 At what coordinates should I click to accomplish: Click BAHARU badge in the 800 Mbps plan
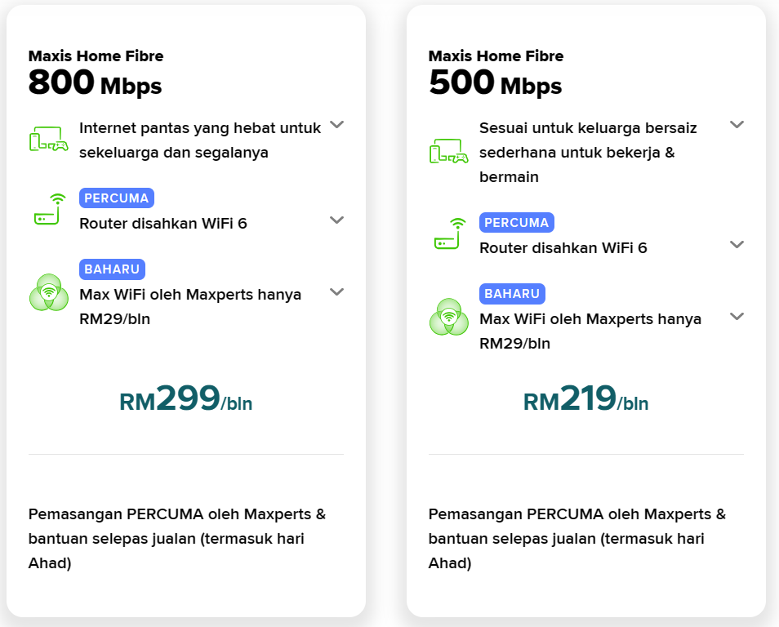pyautogui.click(x=112, y=269)
